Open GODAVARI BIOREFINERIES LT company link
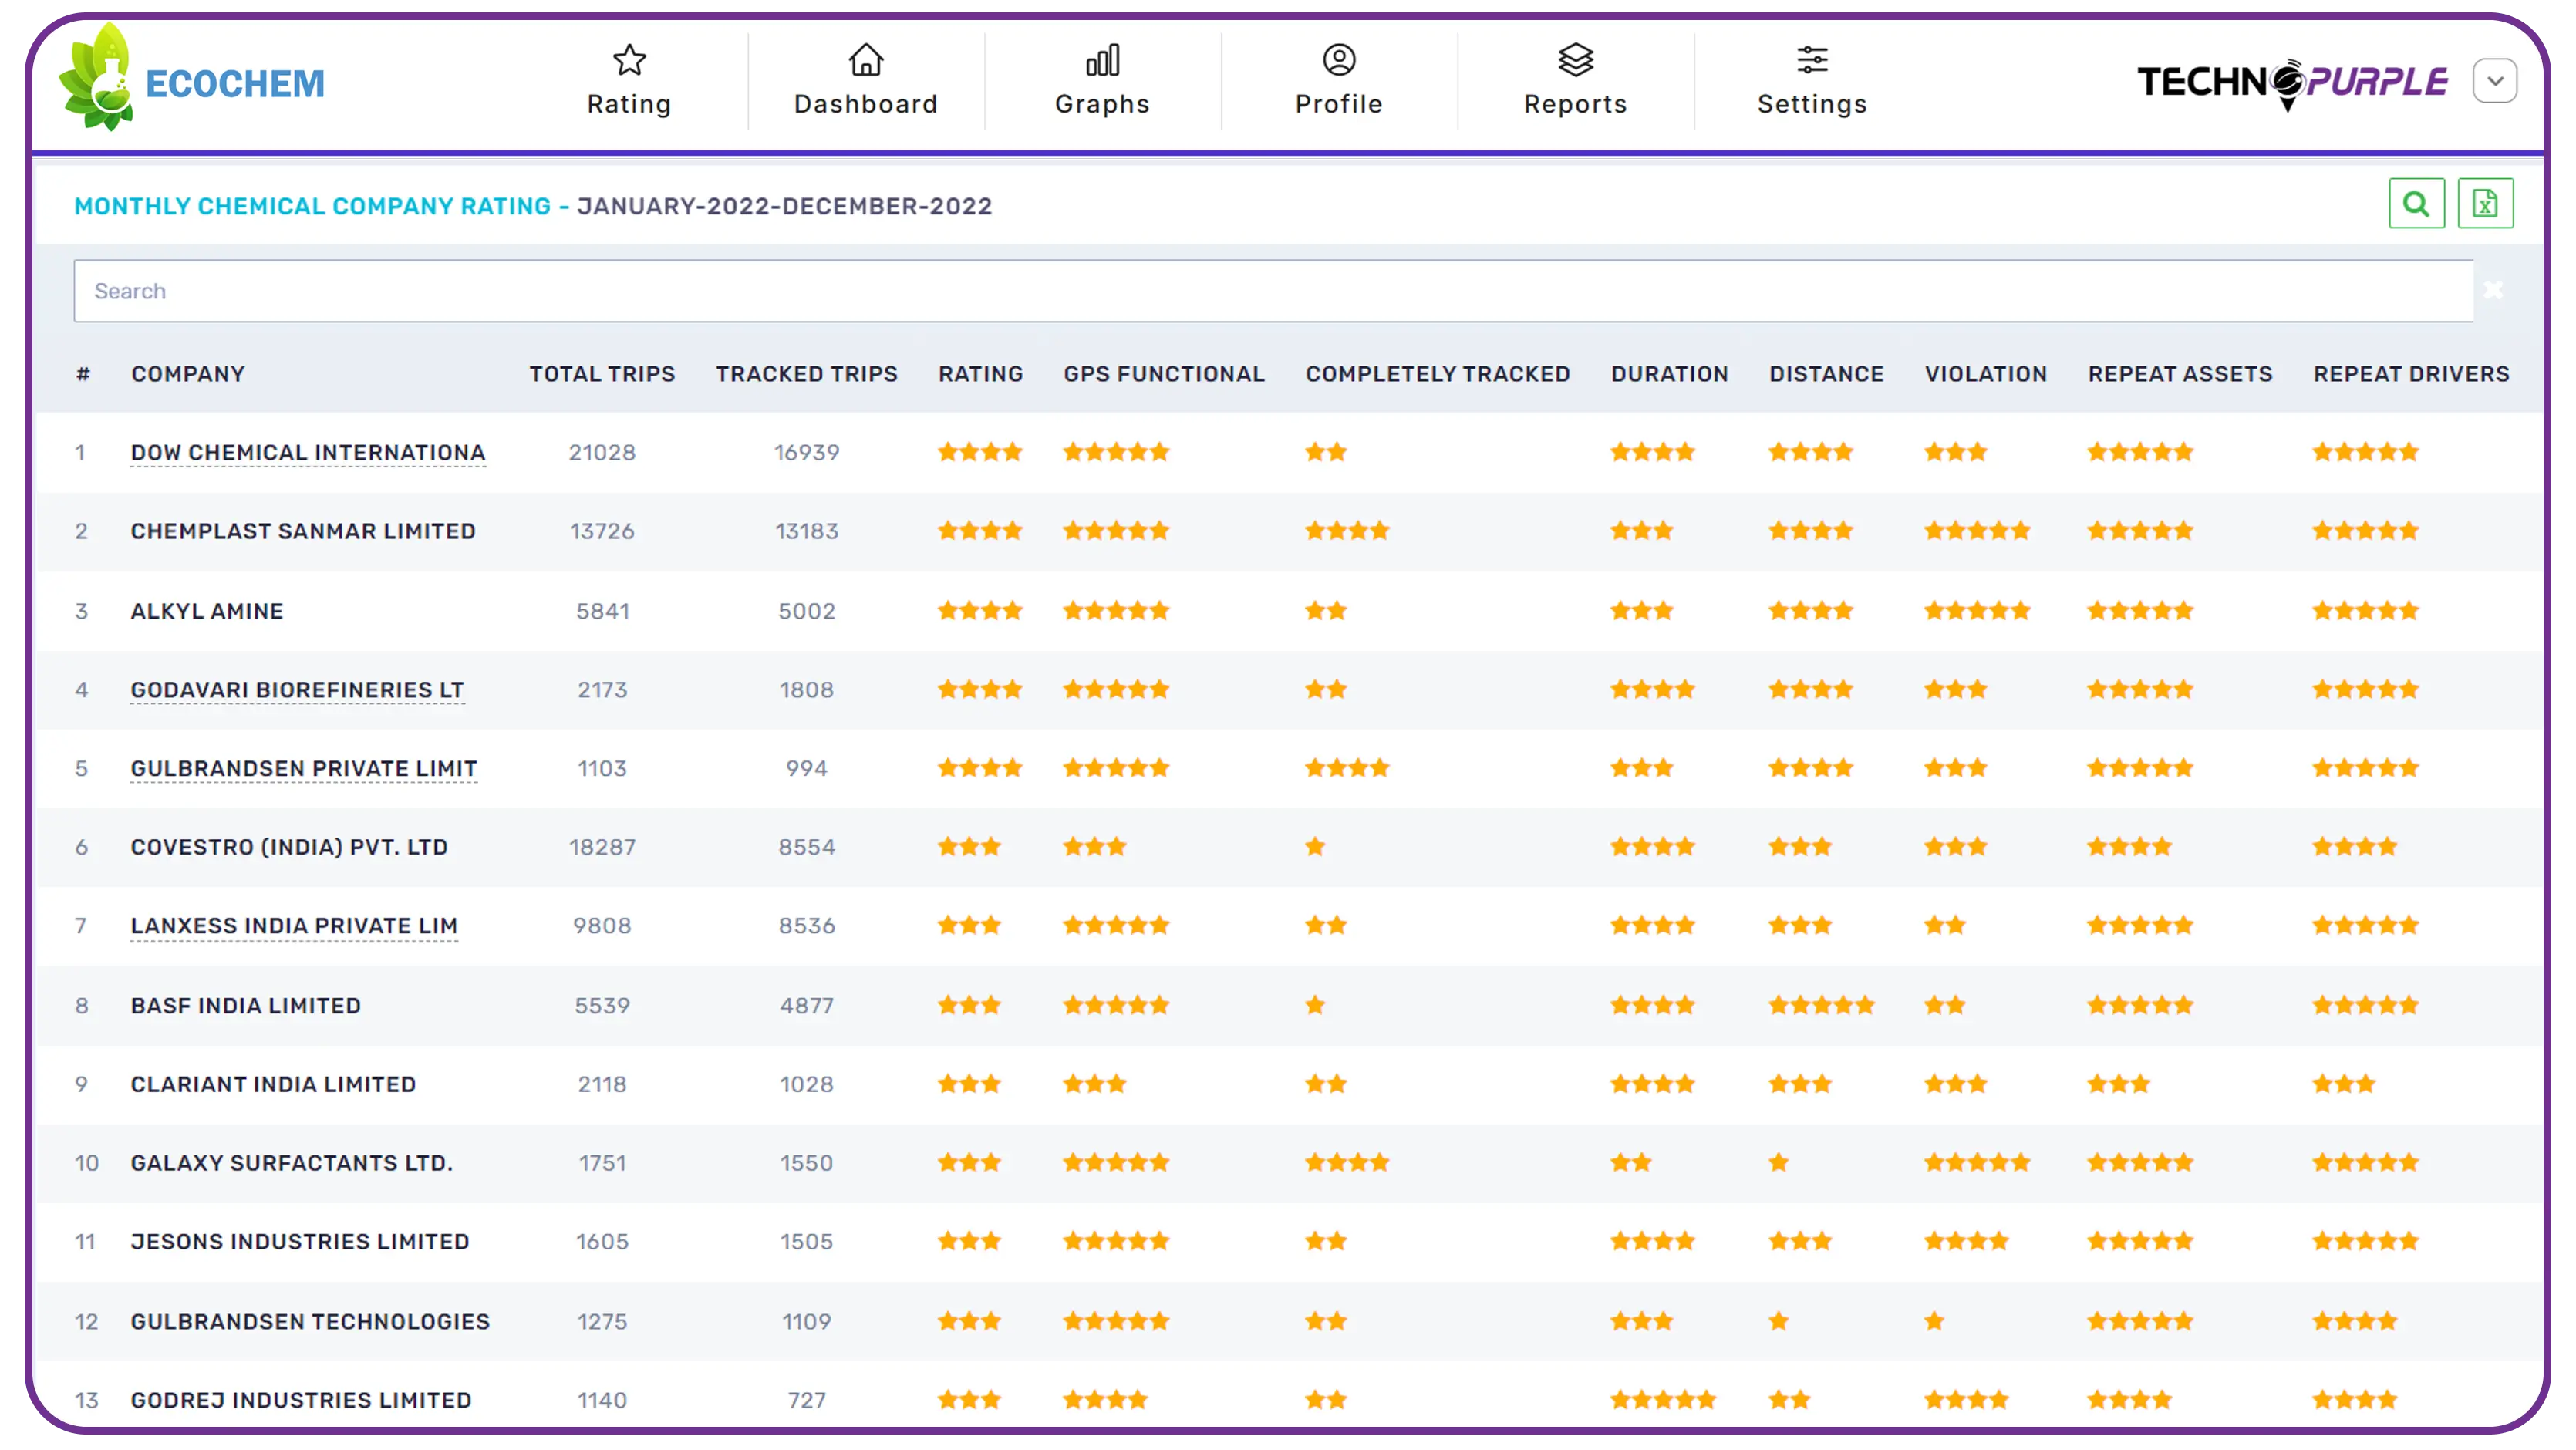 point(297,689)
